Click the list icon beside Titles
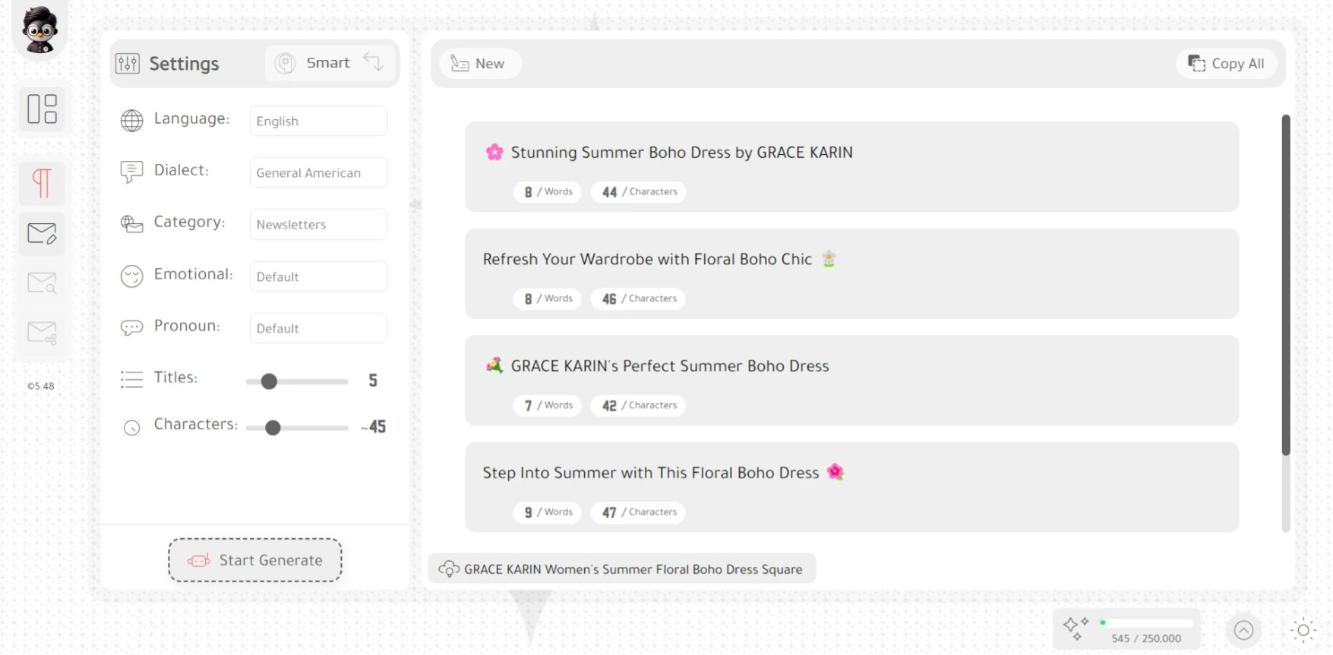Screen dimensions: 1333x655 tap(131, 379)
